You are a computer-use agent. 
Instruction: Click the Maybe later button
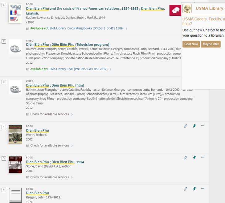(211, 44)
